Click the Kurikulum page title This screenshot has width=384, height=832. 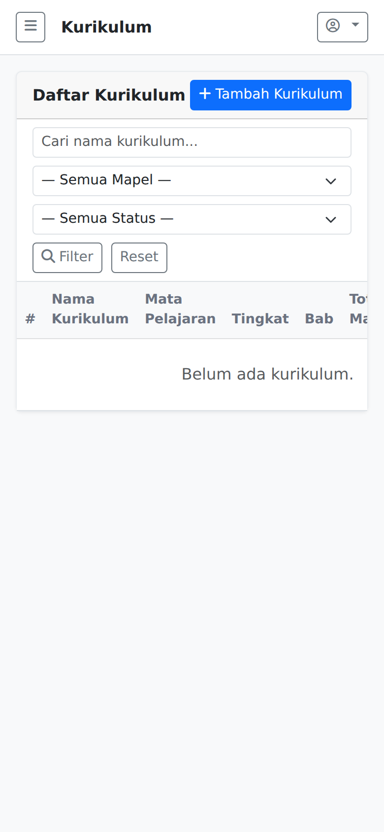coord(106,27)
